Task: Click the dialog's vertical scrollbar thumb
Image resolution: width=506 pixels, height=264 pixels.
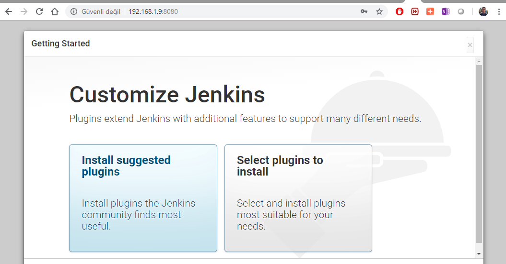Action: coord(479,154)
